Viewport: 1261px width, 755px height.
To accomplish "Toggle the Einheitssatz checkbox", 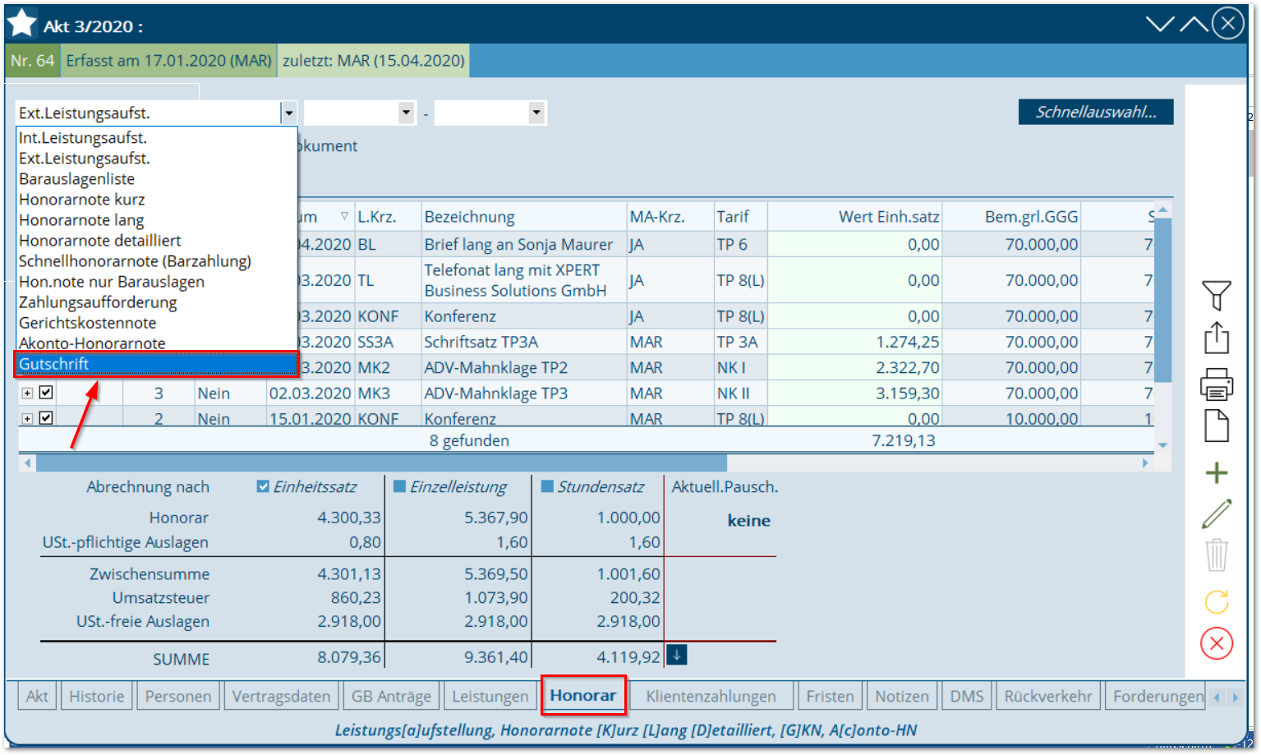I will [263, 486].
